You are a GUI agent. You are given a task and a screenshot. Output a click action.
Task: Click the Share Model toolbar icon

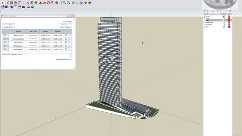coord(90,3)
